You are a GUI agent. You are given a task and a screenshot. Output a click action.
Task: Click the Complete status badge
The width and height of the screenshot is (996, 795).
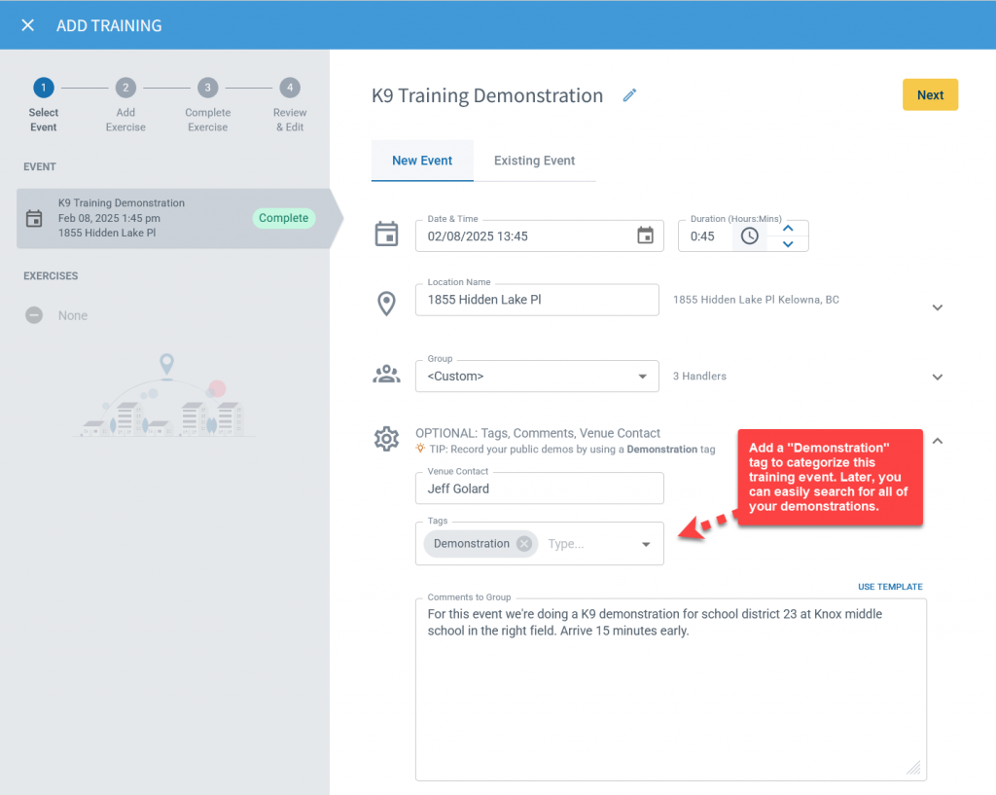(x=283, y=218)
